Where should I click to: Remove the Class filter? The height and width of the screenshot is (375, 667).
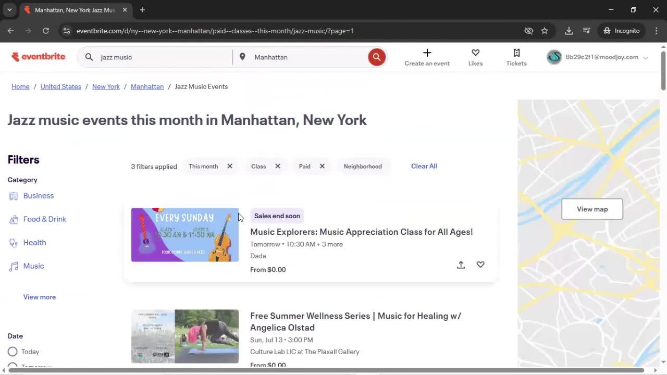point(278,166)
